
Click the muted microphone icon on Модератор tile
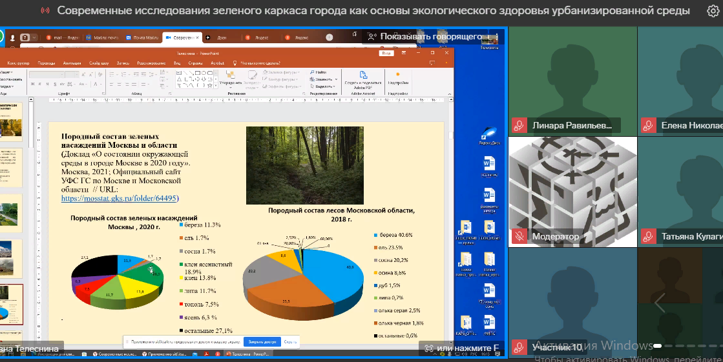point(518,237)
